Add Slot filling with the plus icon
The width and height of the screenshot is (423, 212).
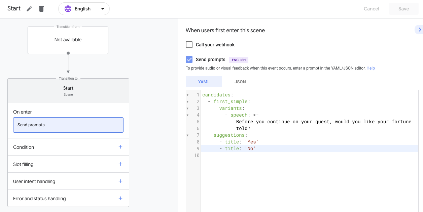point(120,164)
